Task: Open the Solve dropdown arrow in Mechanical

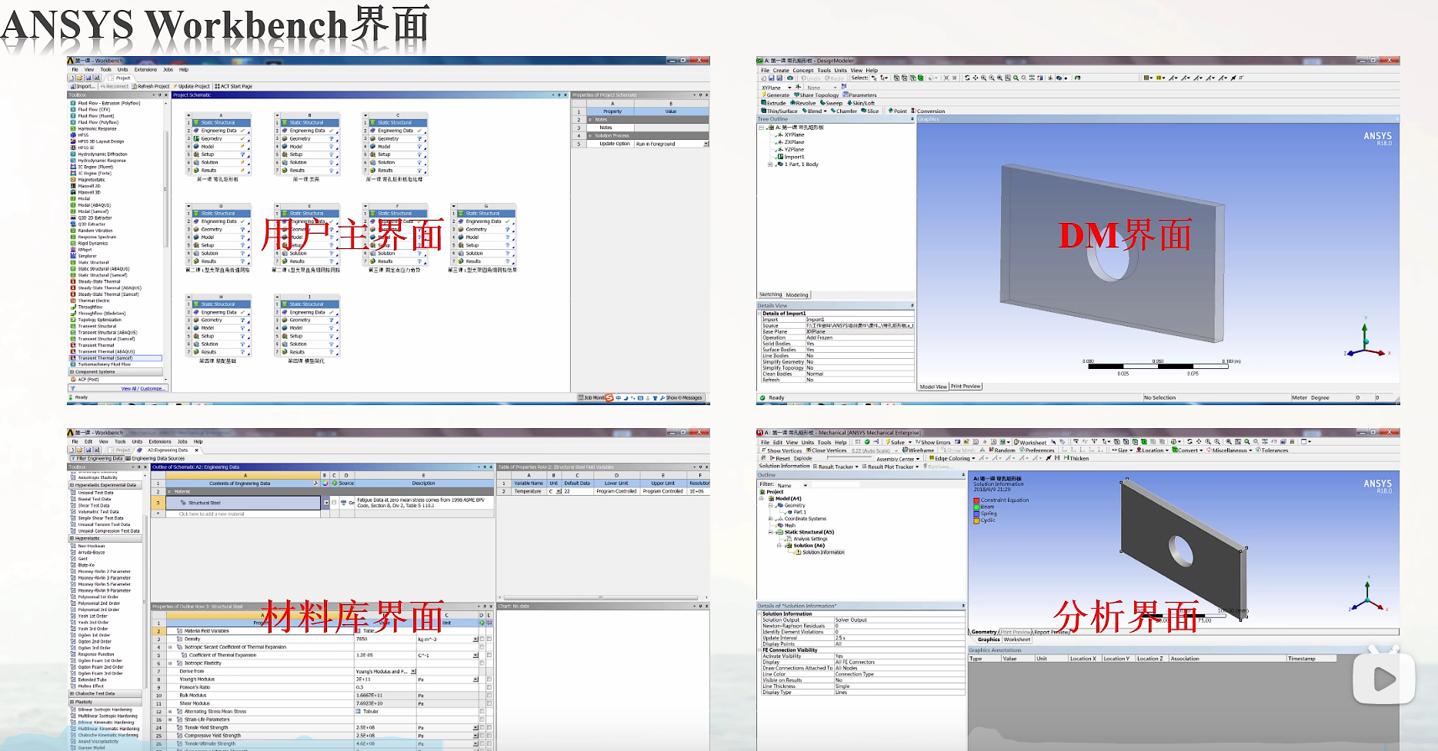Action: tap(909, 442)
